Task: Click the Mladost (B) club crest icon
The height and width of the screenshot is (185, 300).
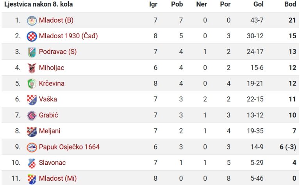Action: (32, 21)
